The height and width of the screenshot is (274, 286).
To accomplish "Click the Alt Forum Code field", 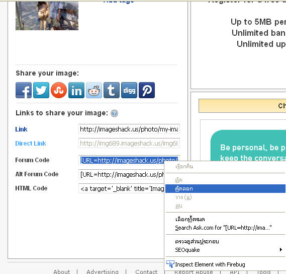I will tap(121, 175).
